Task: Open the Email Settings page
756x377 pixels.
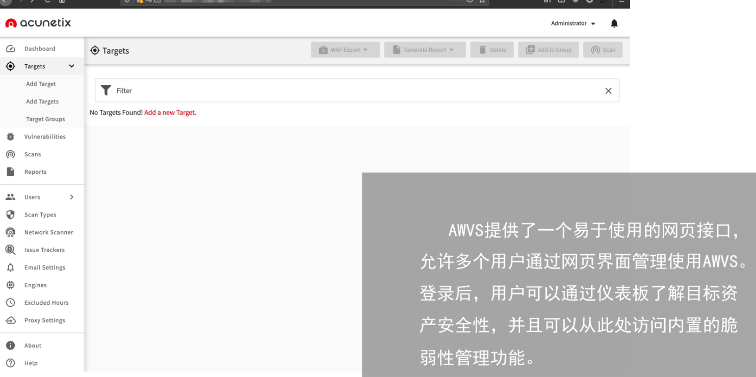Action: tap(45, 267)
